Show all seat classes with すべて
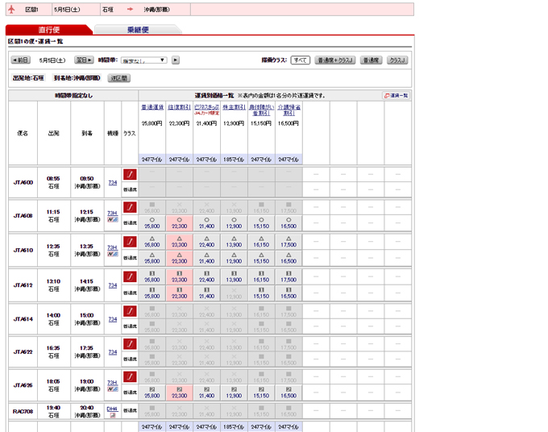The image size is (548, 432). click(x=301, y=60)
